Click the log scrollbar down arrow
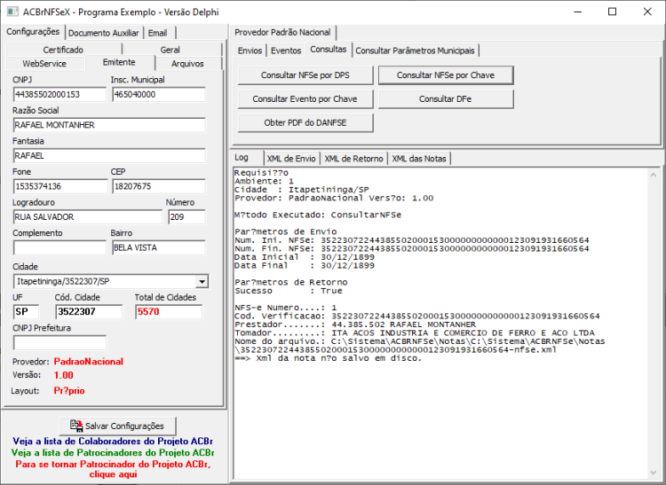Image resolution: width=666 pixels, height=485 pixels. [654, 473]
